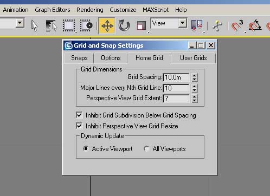Viewport: 270px width, 196px height.
Task: Open the Help menu
Action: pos(181,10)
